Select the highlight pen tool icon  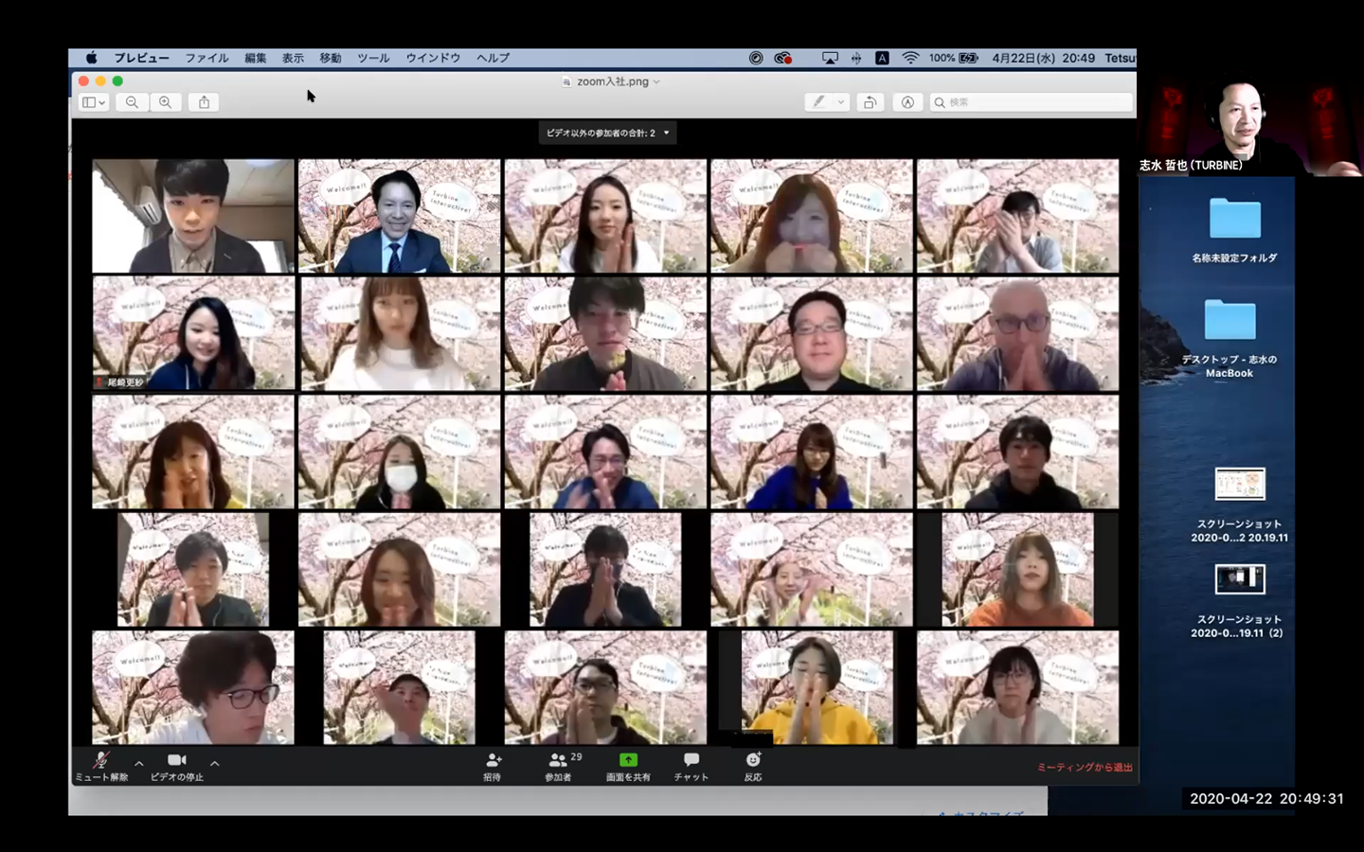tap(818, 102)
